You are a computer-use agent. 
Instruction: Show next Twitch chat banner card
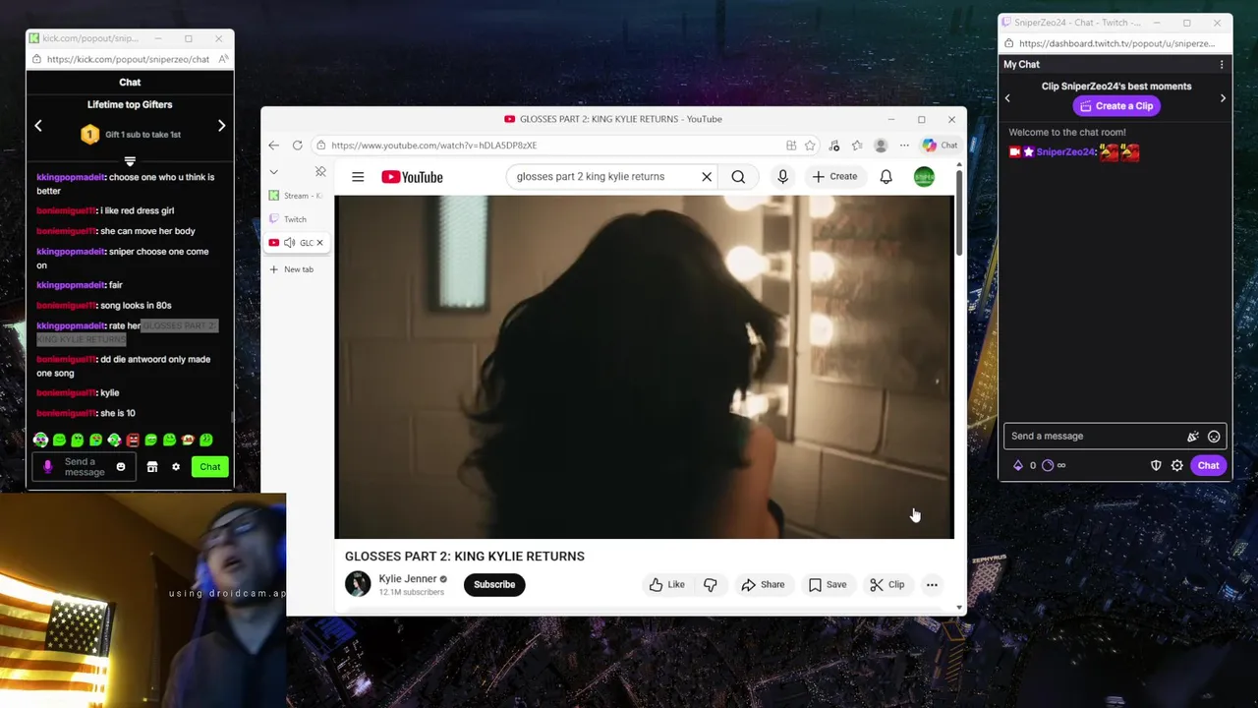tap(1223, 98)
